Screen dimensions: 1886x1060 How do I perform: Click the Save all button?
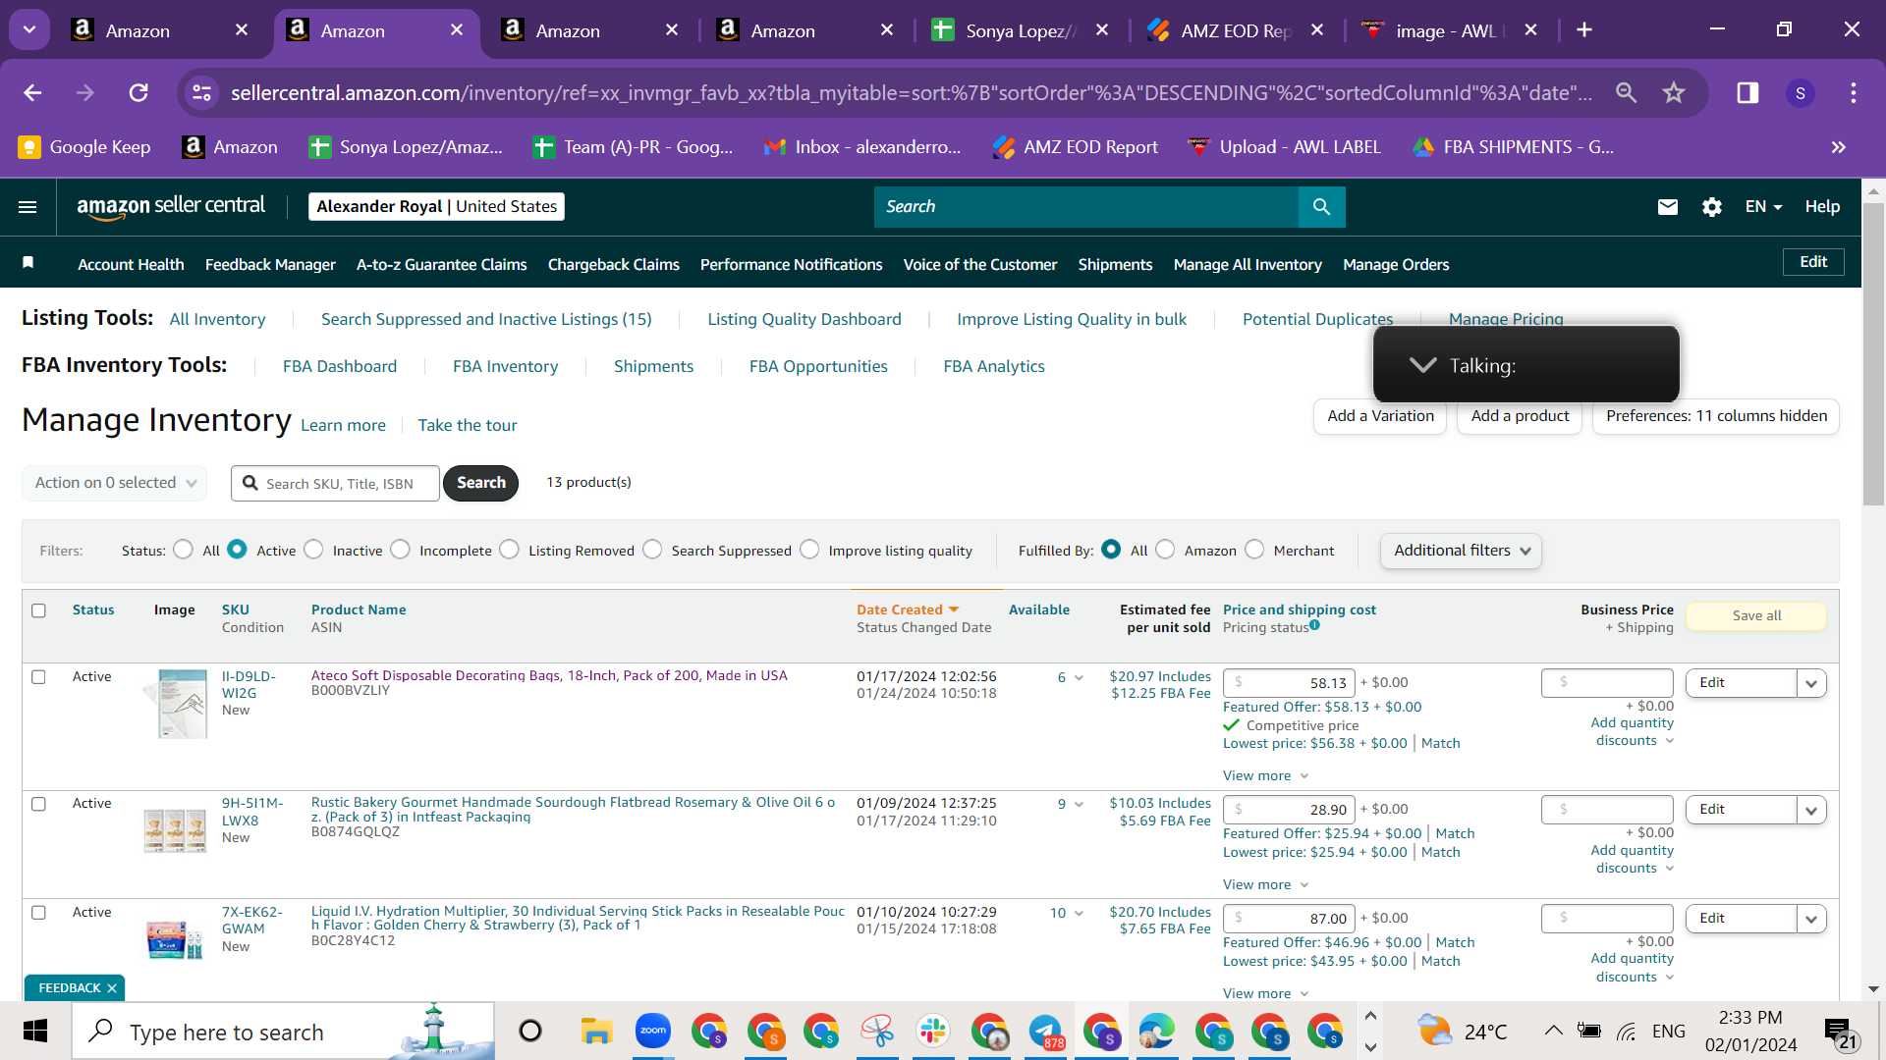click(1756, 616)
